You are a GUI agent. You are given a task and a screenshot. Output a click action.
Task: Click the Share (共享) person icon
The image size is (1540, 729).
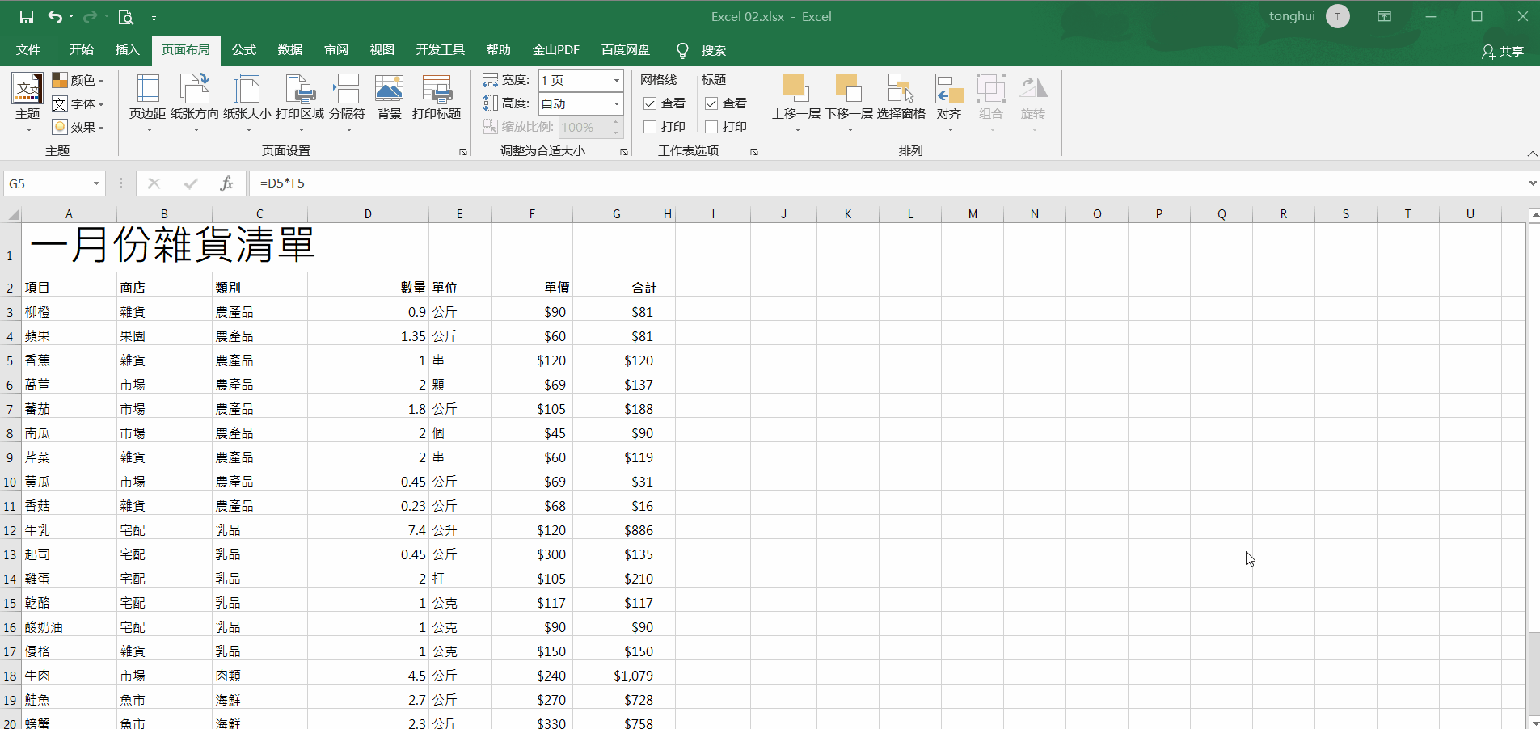(1488, 52)
